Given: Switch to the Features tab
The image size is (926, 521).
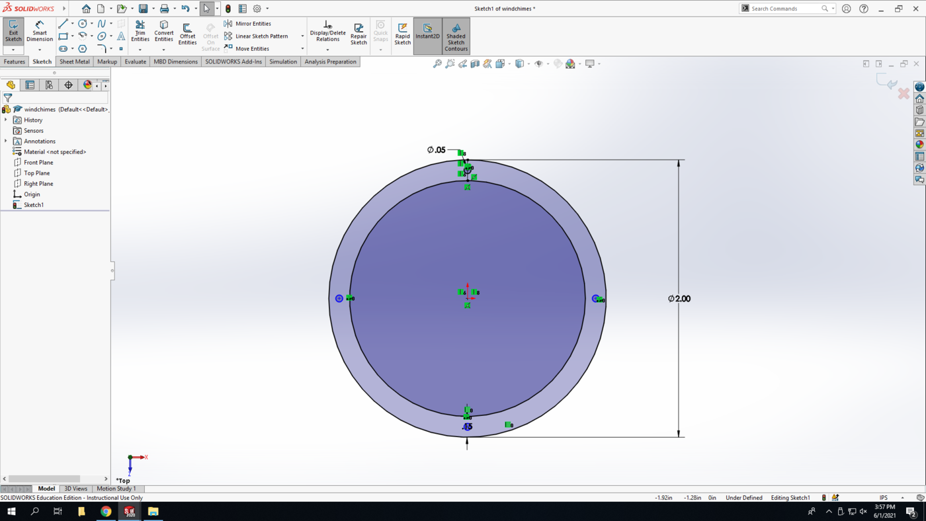Looking at the screenshot, I should point(15,61).
